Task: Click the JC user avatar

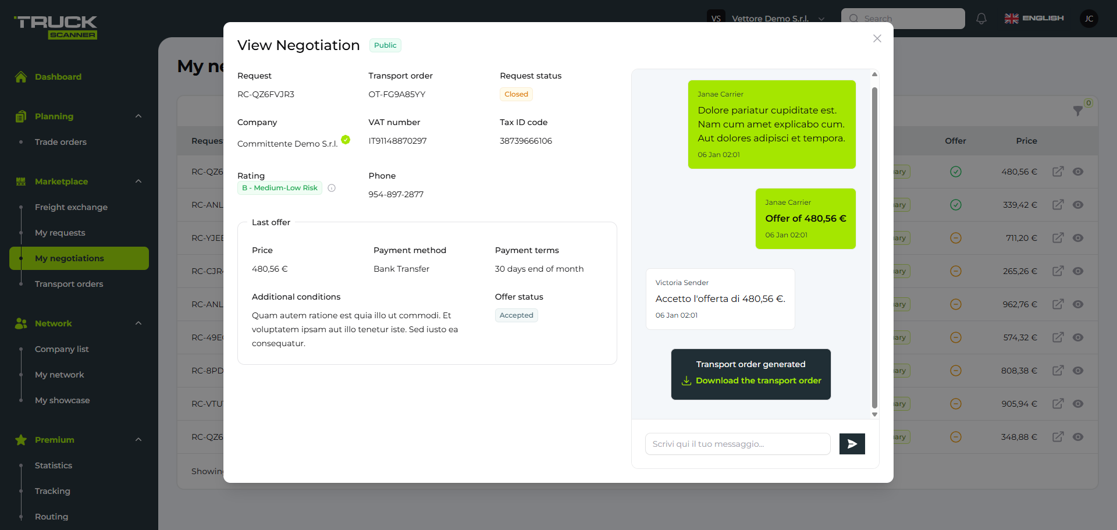Action: 1088,19
